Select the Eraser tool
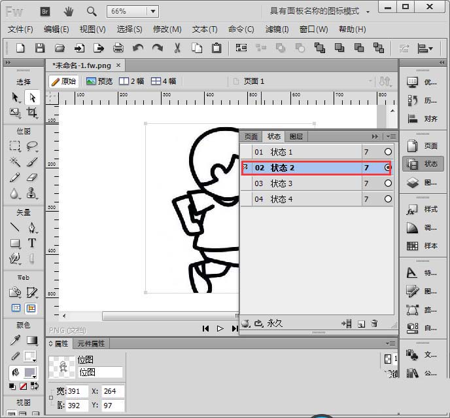The image size is (450, 418). point(32,178)
